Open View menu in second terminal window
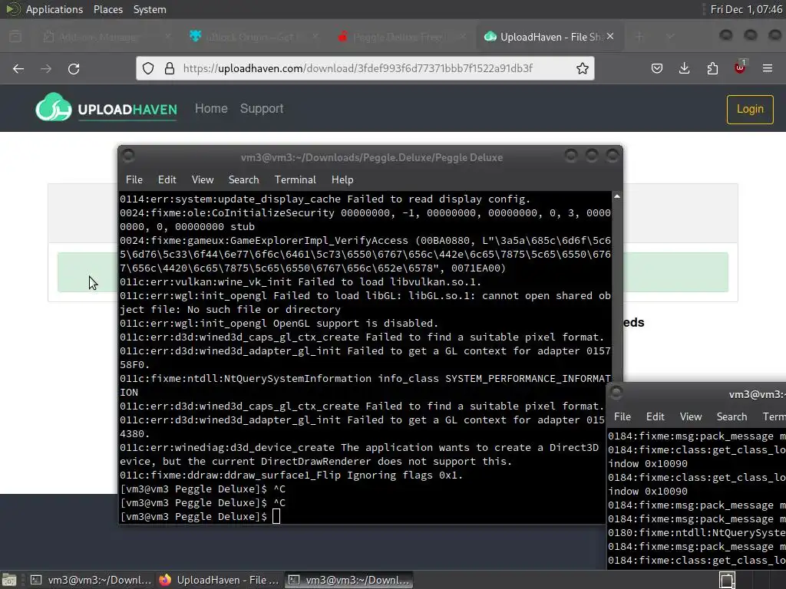The height and width of the screenshot is (589, 786). click(691, 416)
